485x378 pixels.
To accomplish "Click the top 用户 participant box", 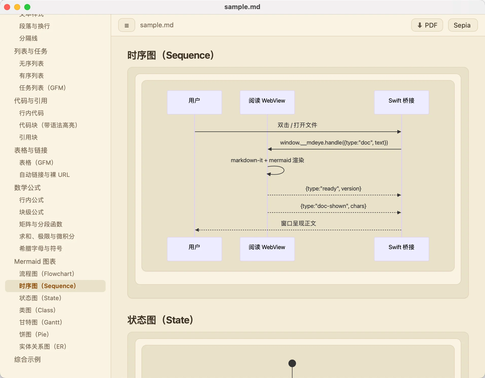I will [x=195, y=102].
